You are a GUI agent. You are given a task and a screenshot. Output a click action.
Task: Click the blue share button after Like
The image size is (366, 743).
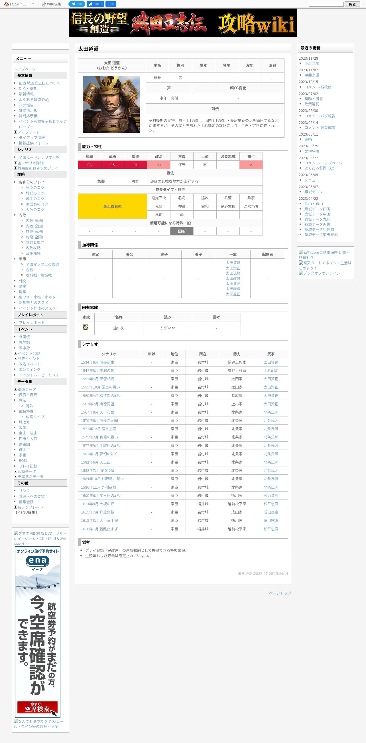pyautogui.click(x=111, y=4)
